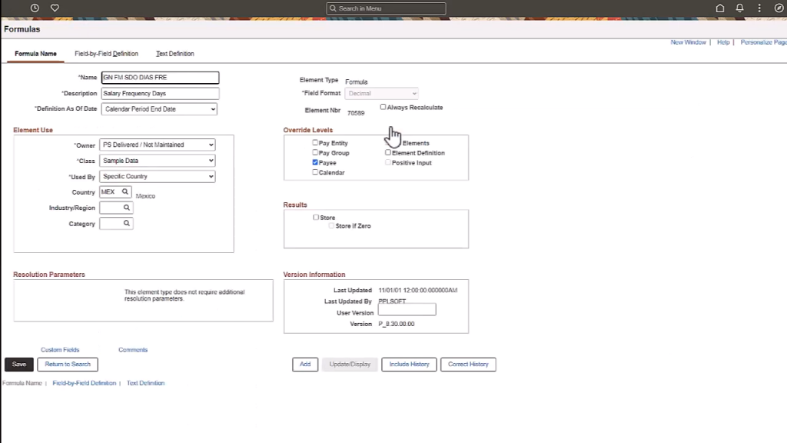
Task: Open the Favorites heart icon
Action: [54, 8]
